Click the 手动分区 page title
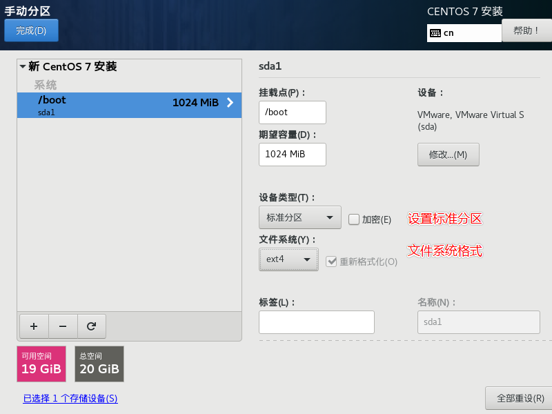 point(28,11)
